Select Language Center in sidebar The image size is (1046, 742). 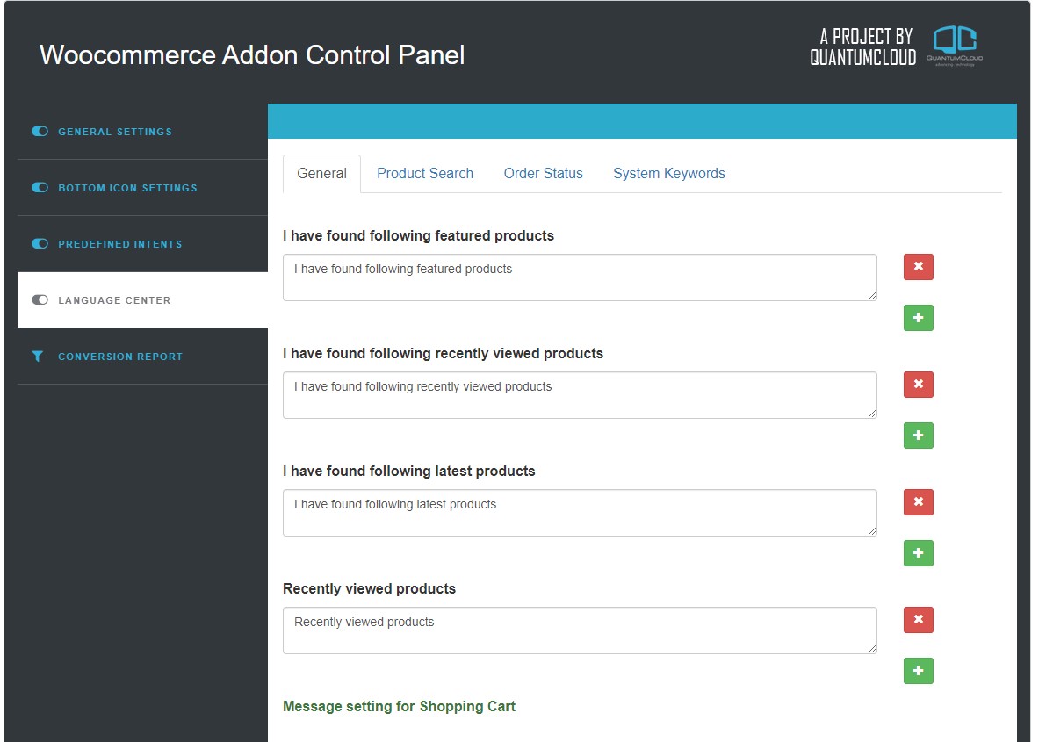coord(142,299)
